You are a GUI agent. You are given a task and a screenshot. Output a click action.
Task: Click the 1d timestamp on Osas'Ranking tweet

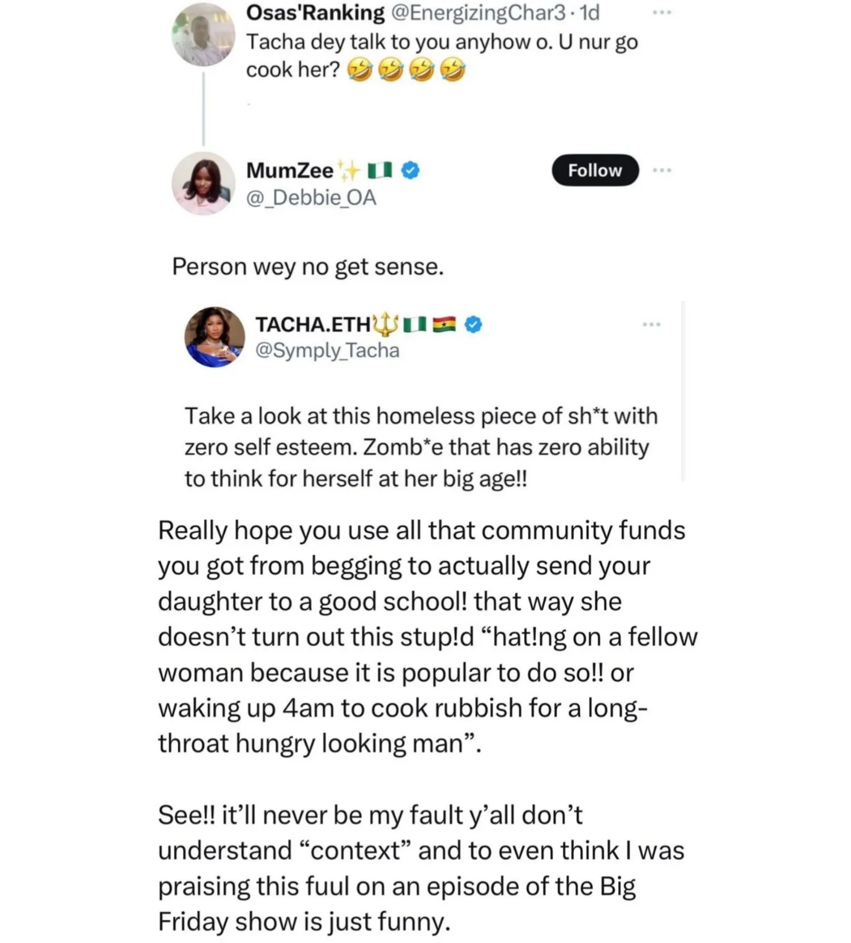point(590,12)
